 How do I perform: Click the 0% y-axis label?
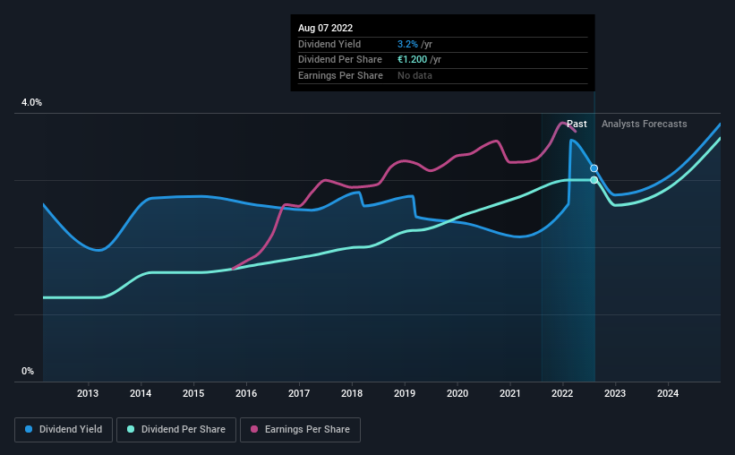[28, 371]
